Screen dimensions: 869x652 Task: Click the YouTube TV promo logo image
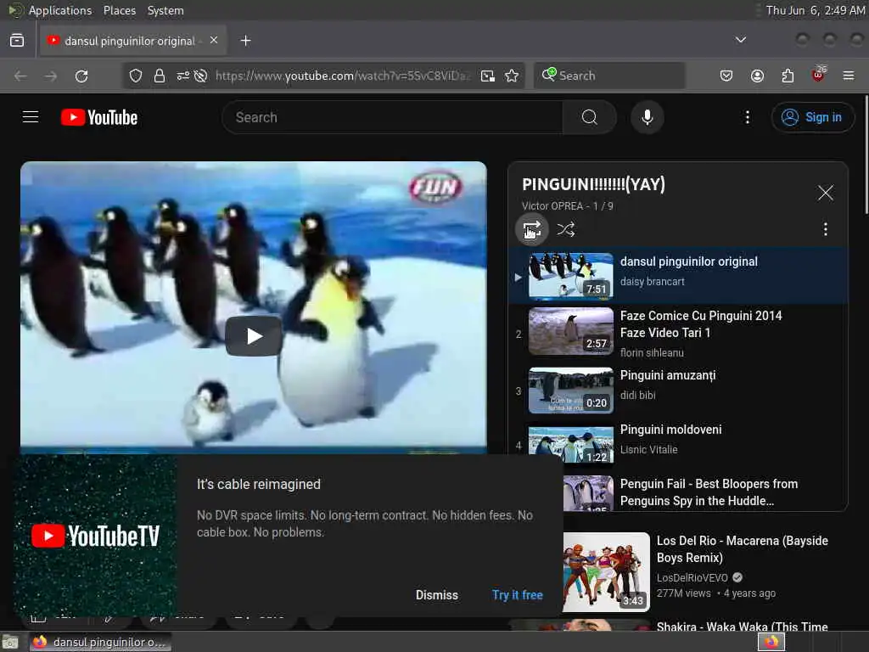tap(95, 536)
